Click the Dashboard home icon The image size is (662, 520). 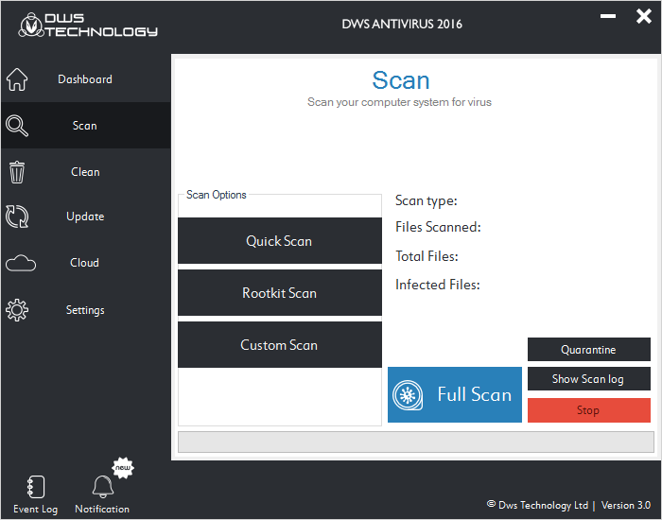coord(17,79)
